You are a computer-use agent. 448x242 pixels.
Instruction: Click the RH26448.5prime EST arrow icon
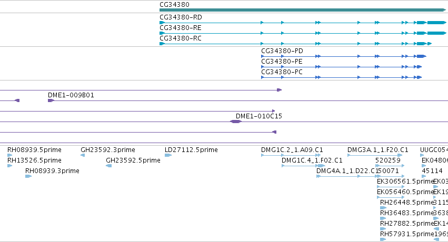(x=383, y=208)
